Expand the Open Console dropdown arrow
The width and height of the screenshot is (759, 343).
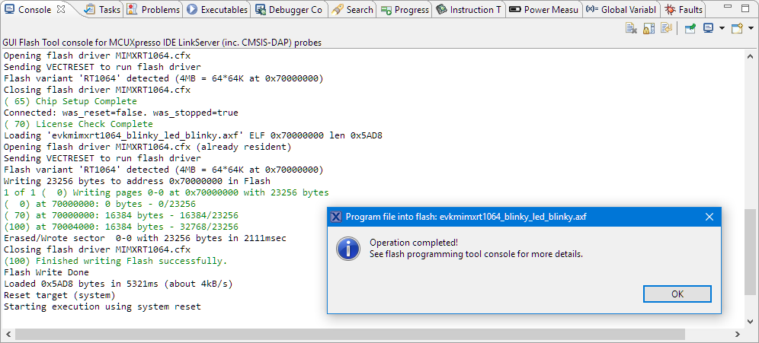coord(749,29)
